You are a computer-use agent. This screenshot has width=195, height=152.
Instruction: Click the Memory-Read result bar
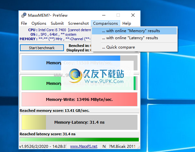pyautogui.click(x=79, y=83)
